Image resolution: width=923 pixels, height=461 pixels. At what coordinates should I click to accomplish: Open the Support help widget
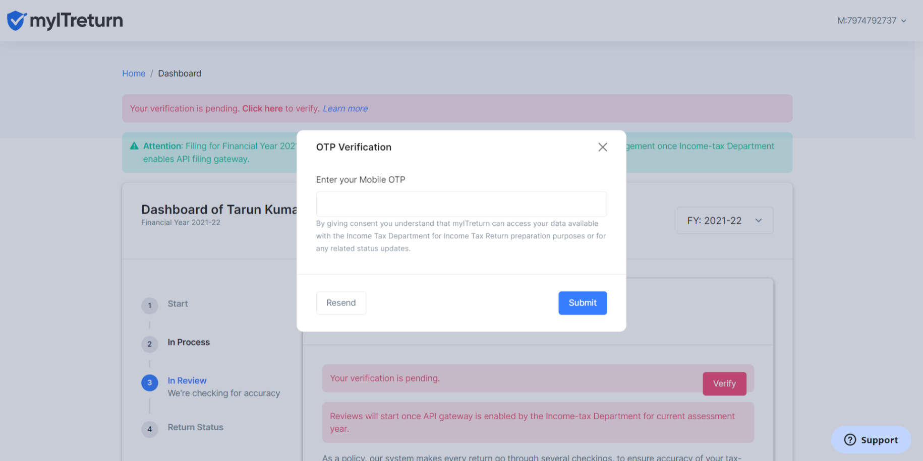tap(871, 440)
